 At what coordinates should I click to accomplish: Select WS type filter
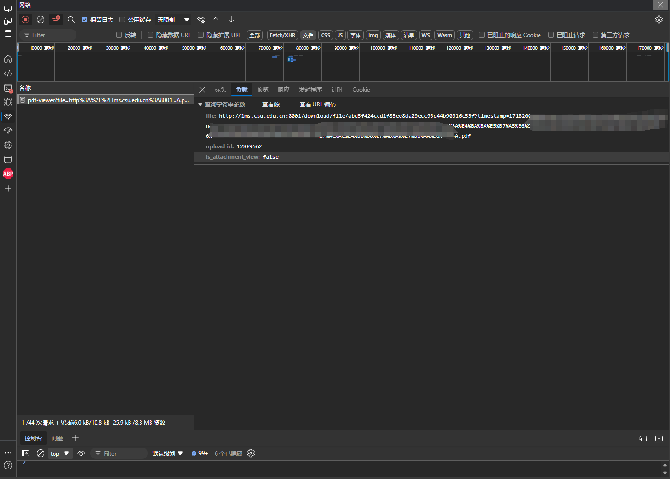pos(425,35)
